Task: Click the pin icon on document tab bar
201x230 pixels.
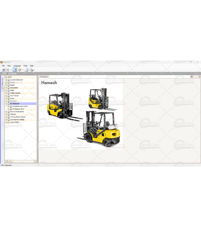Action: coord(192,77)
